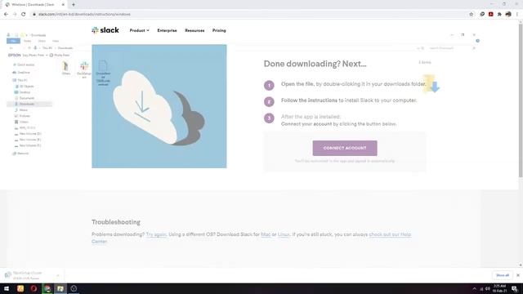Viewport: 523px width, 294px height.
Task: Open the Enterprise nav item
Action: [167, 30]
